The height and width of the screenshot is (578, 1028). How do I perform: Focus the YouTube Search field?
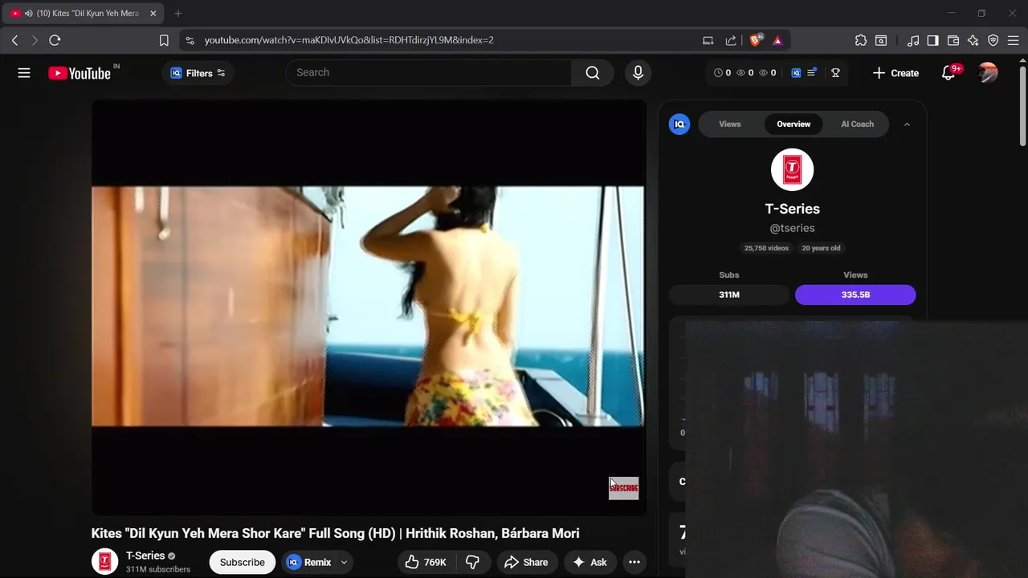tap(429, 72)
